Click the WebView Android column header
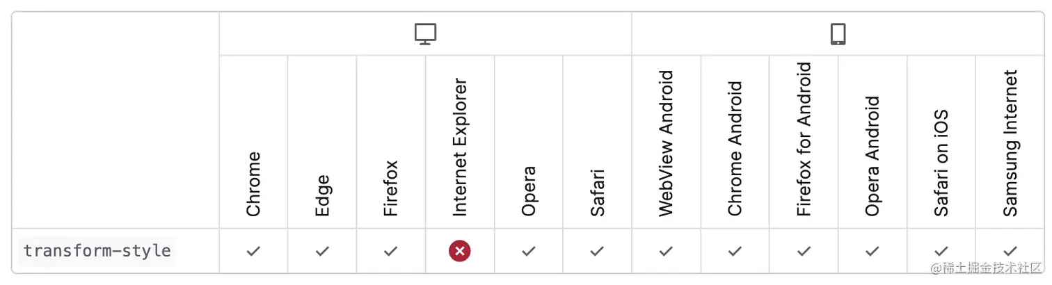The width and height of the screenshot is (1052, 285). (x=666, y=143)
